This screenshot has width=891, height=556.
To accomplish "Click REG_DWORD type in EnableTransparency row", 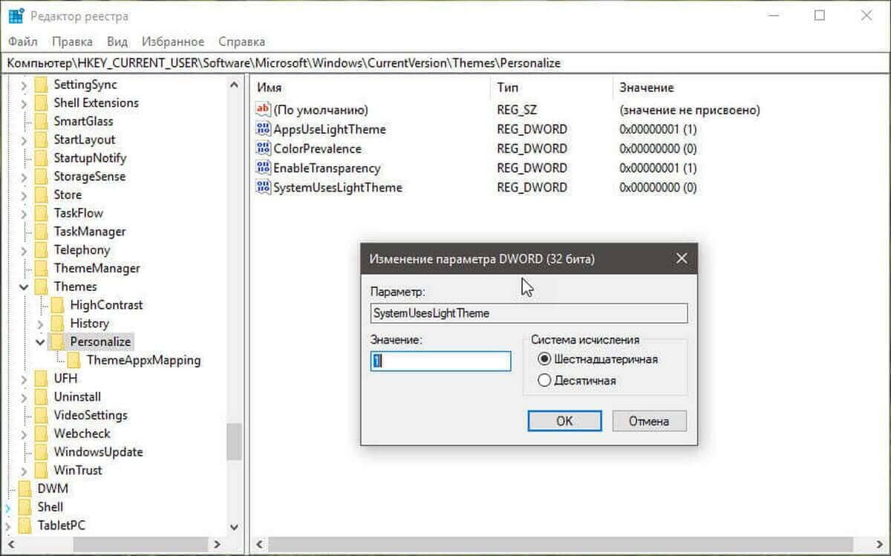I will [532, 168].
